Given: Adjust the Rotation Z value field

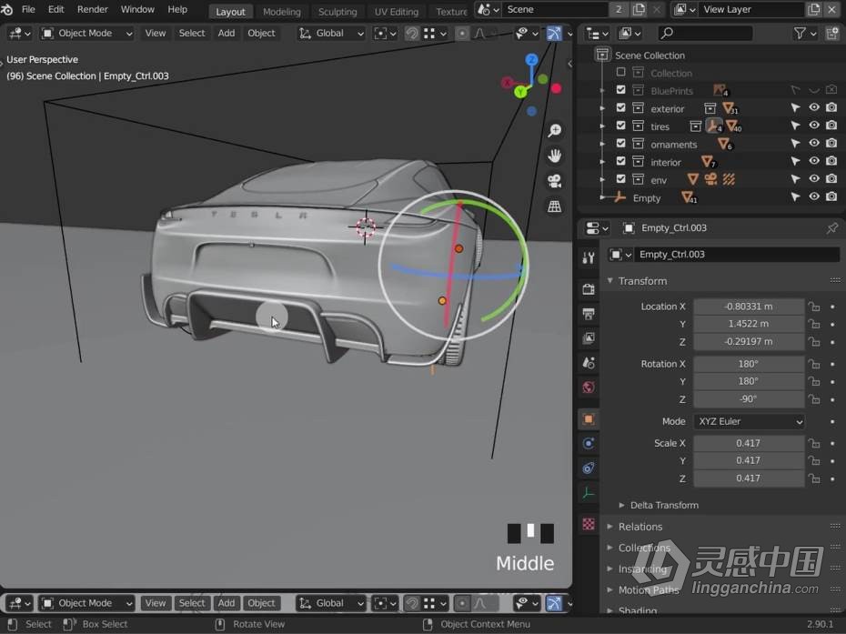Looking at the screenshot, I should click(x=749, y=398).
